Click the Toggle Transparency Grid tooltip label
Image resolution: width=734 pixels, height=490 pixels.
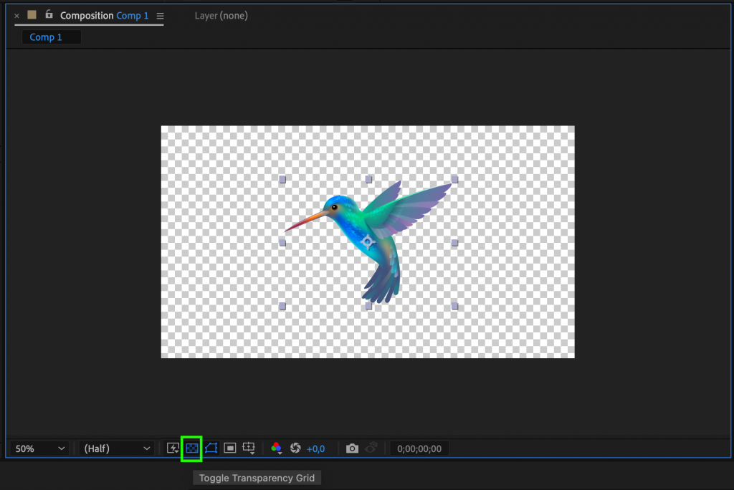point(257,477)
